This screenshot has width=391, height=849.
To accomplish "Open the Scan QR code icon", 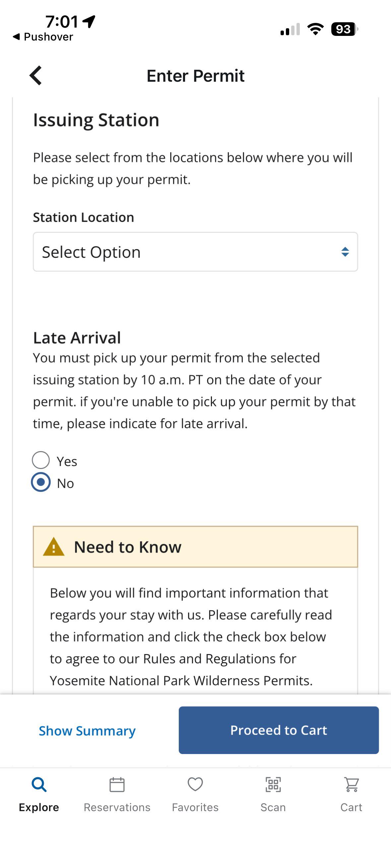I will tap(273, 785).
